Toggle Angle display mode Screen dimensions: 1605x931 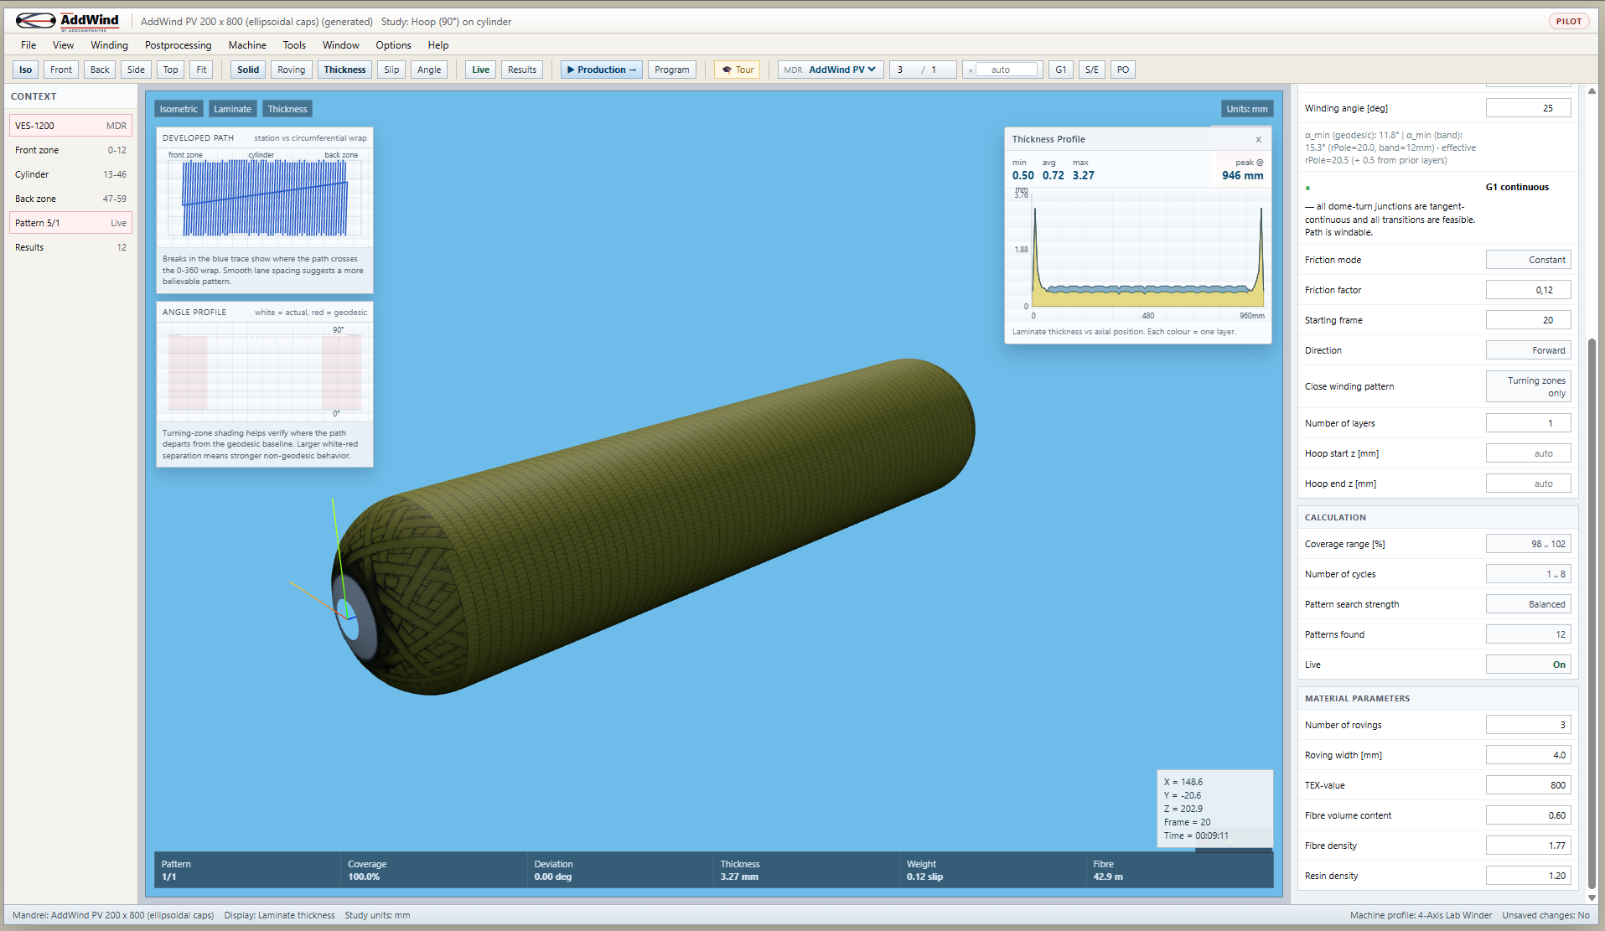pyautogui.click(x=429, y=70)
